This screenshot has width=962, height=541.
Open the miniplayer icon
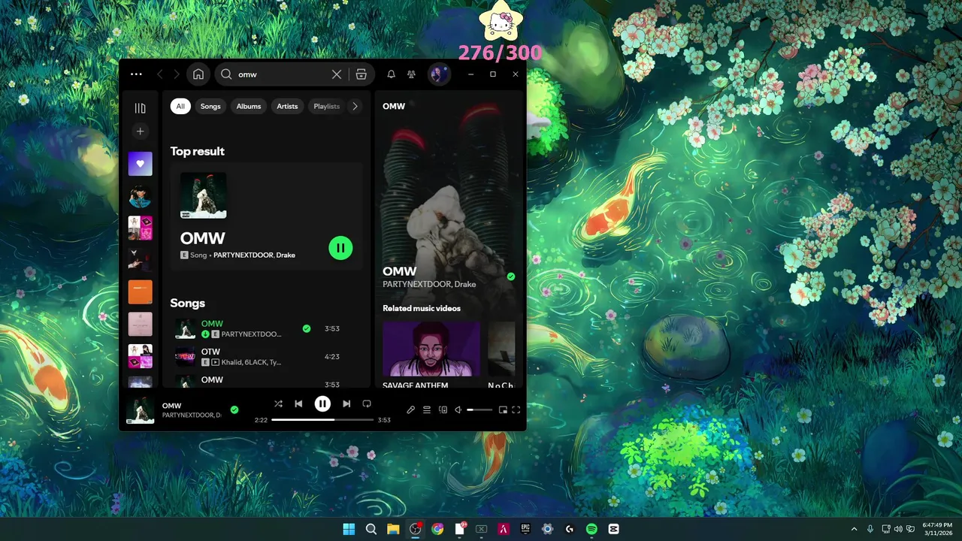[x=503, y=410]
